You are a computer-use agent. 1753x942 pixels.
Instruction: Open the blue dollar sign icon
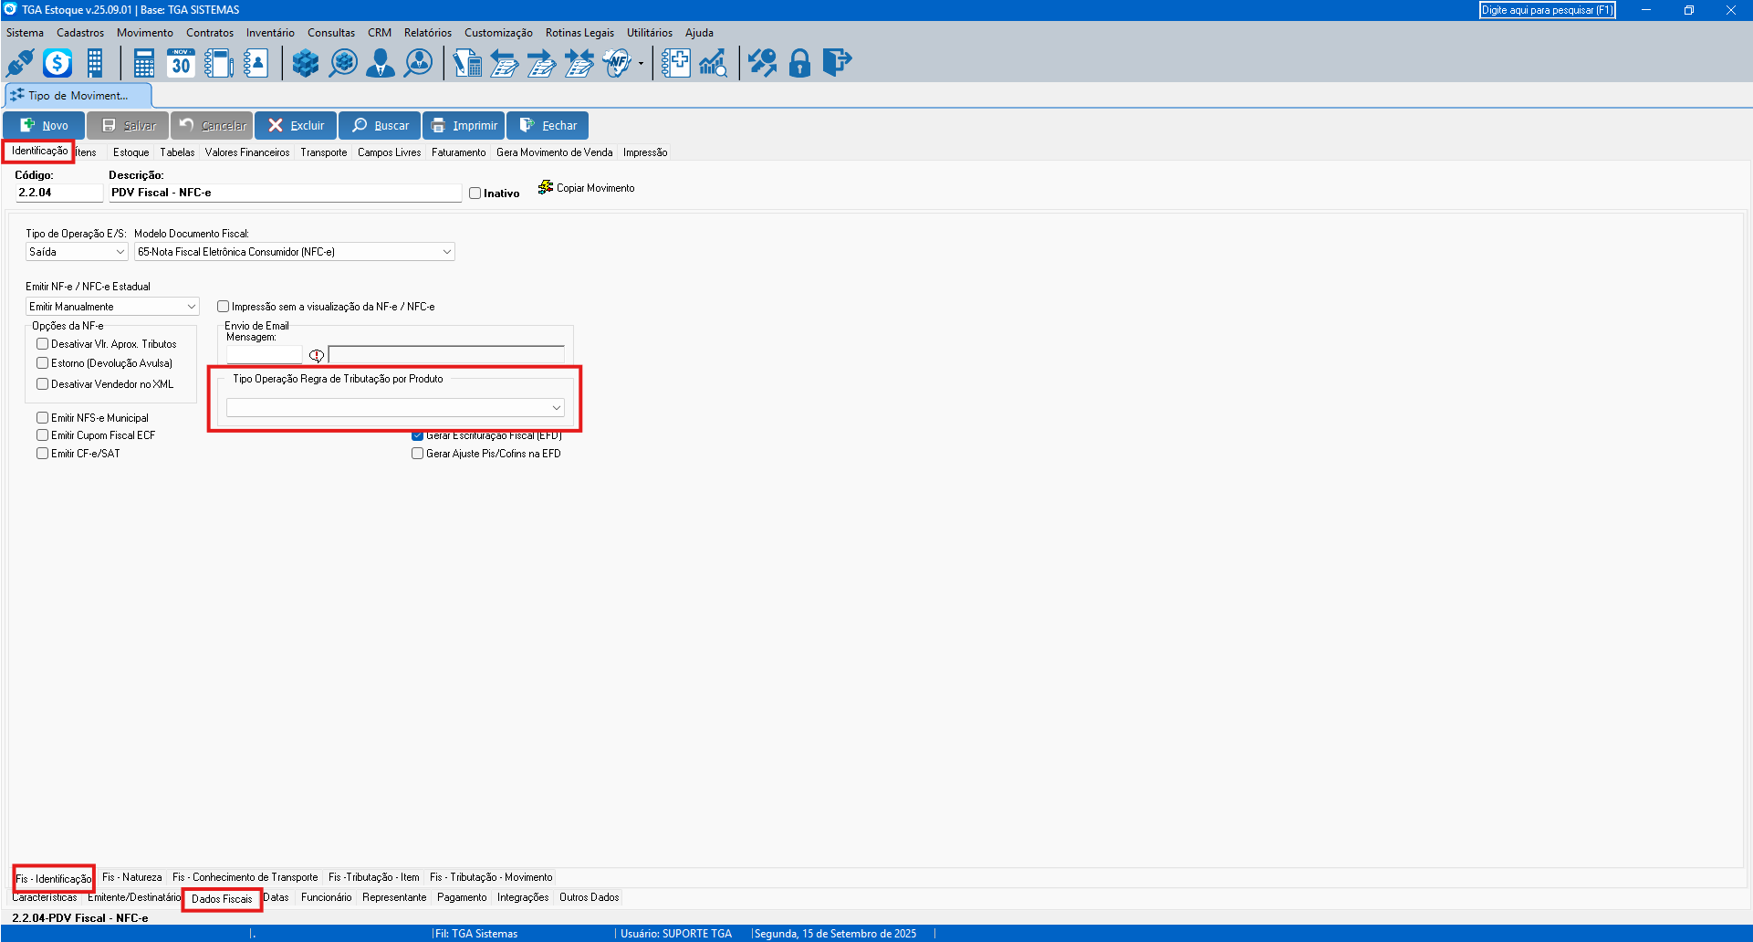(57, 63)
